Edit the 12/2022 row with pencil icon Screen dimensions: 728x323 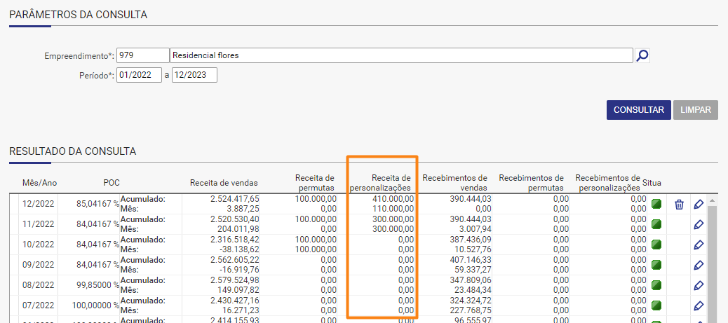point(699,204)
